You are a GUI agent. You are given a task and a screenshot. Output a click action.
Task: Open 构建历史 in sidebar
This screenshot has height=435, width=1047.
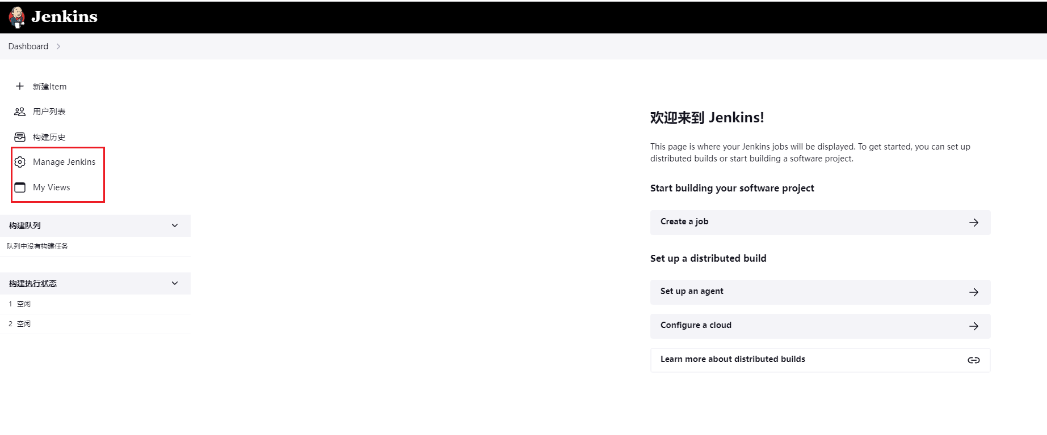point(49,137)
